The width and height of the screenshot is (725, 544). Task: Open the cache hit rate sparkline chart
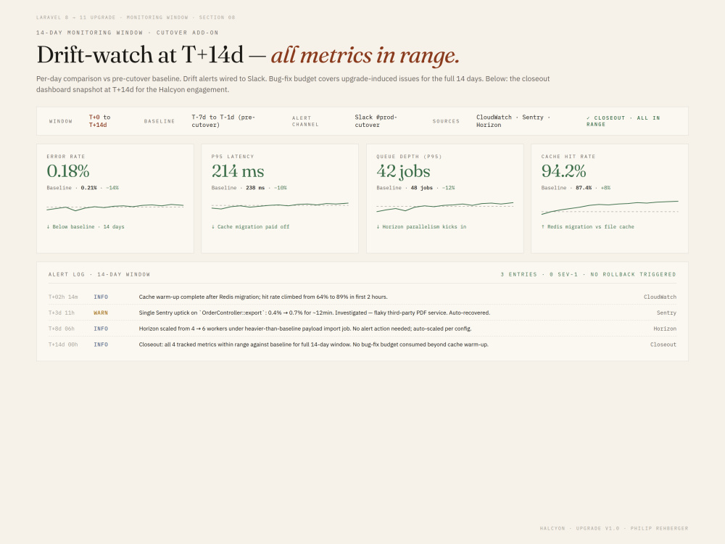(x=610, y=207)
